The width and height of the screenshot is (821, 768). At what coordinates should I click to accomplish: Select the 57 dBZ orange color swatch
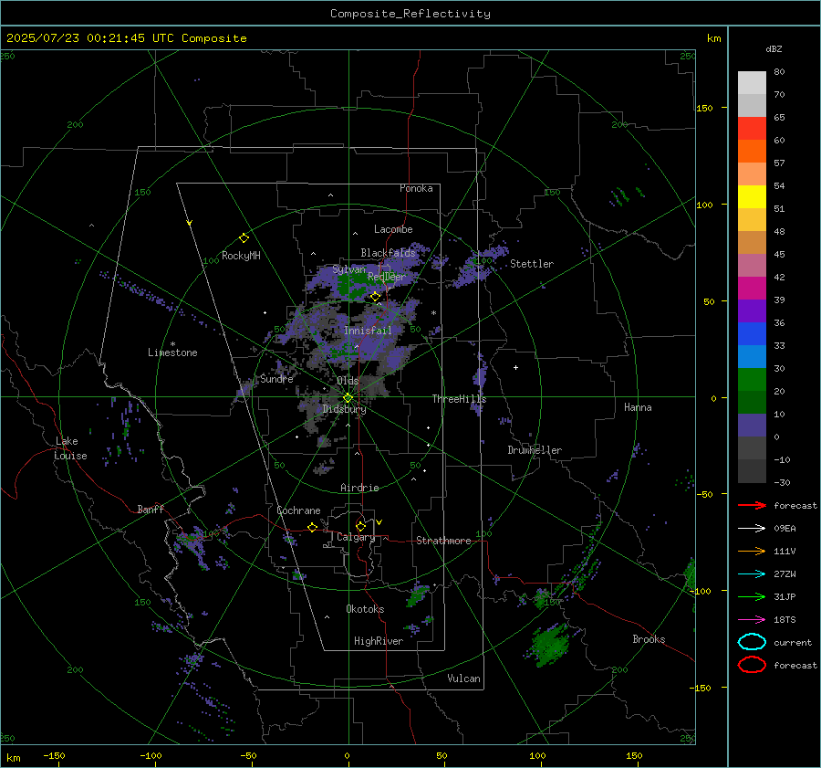click(x=752, y=151)
